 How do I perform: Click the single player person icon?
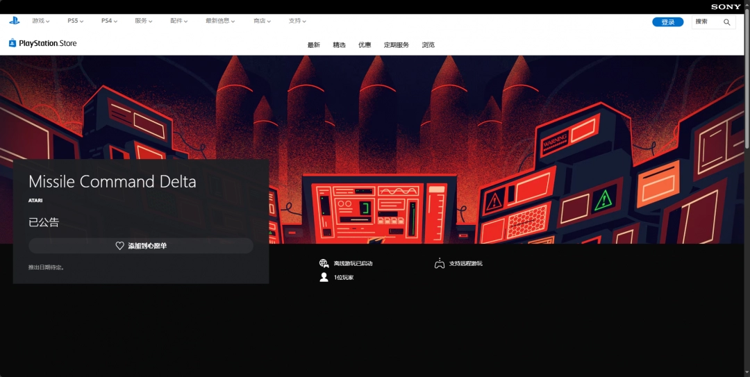click(324, 278)
